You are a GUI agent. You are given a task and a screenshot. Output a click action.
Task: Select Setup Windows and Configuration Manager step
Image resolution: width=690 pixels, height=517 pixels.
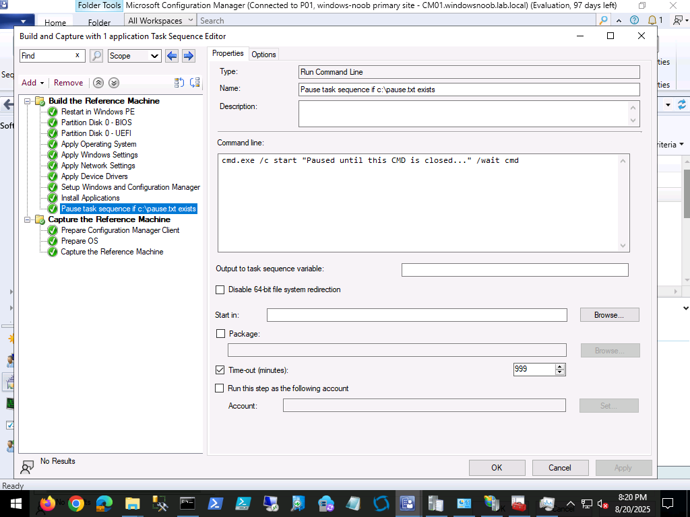tap(130, 187)
